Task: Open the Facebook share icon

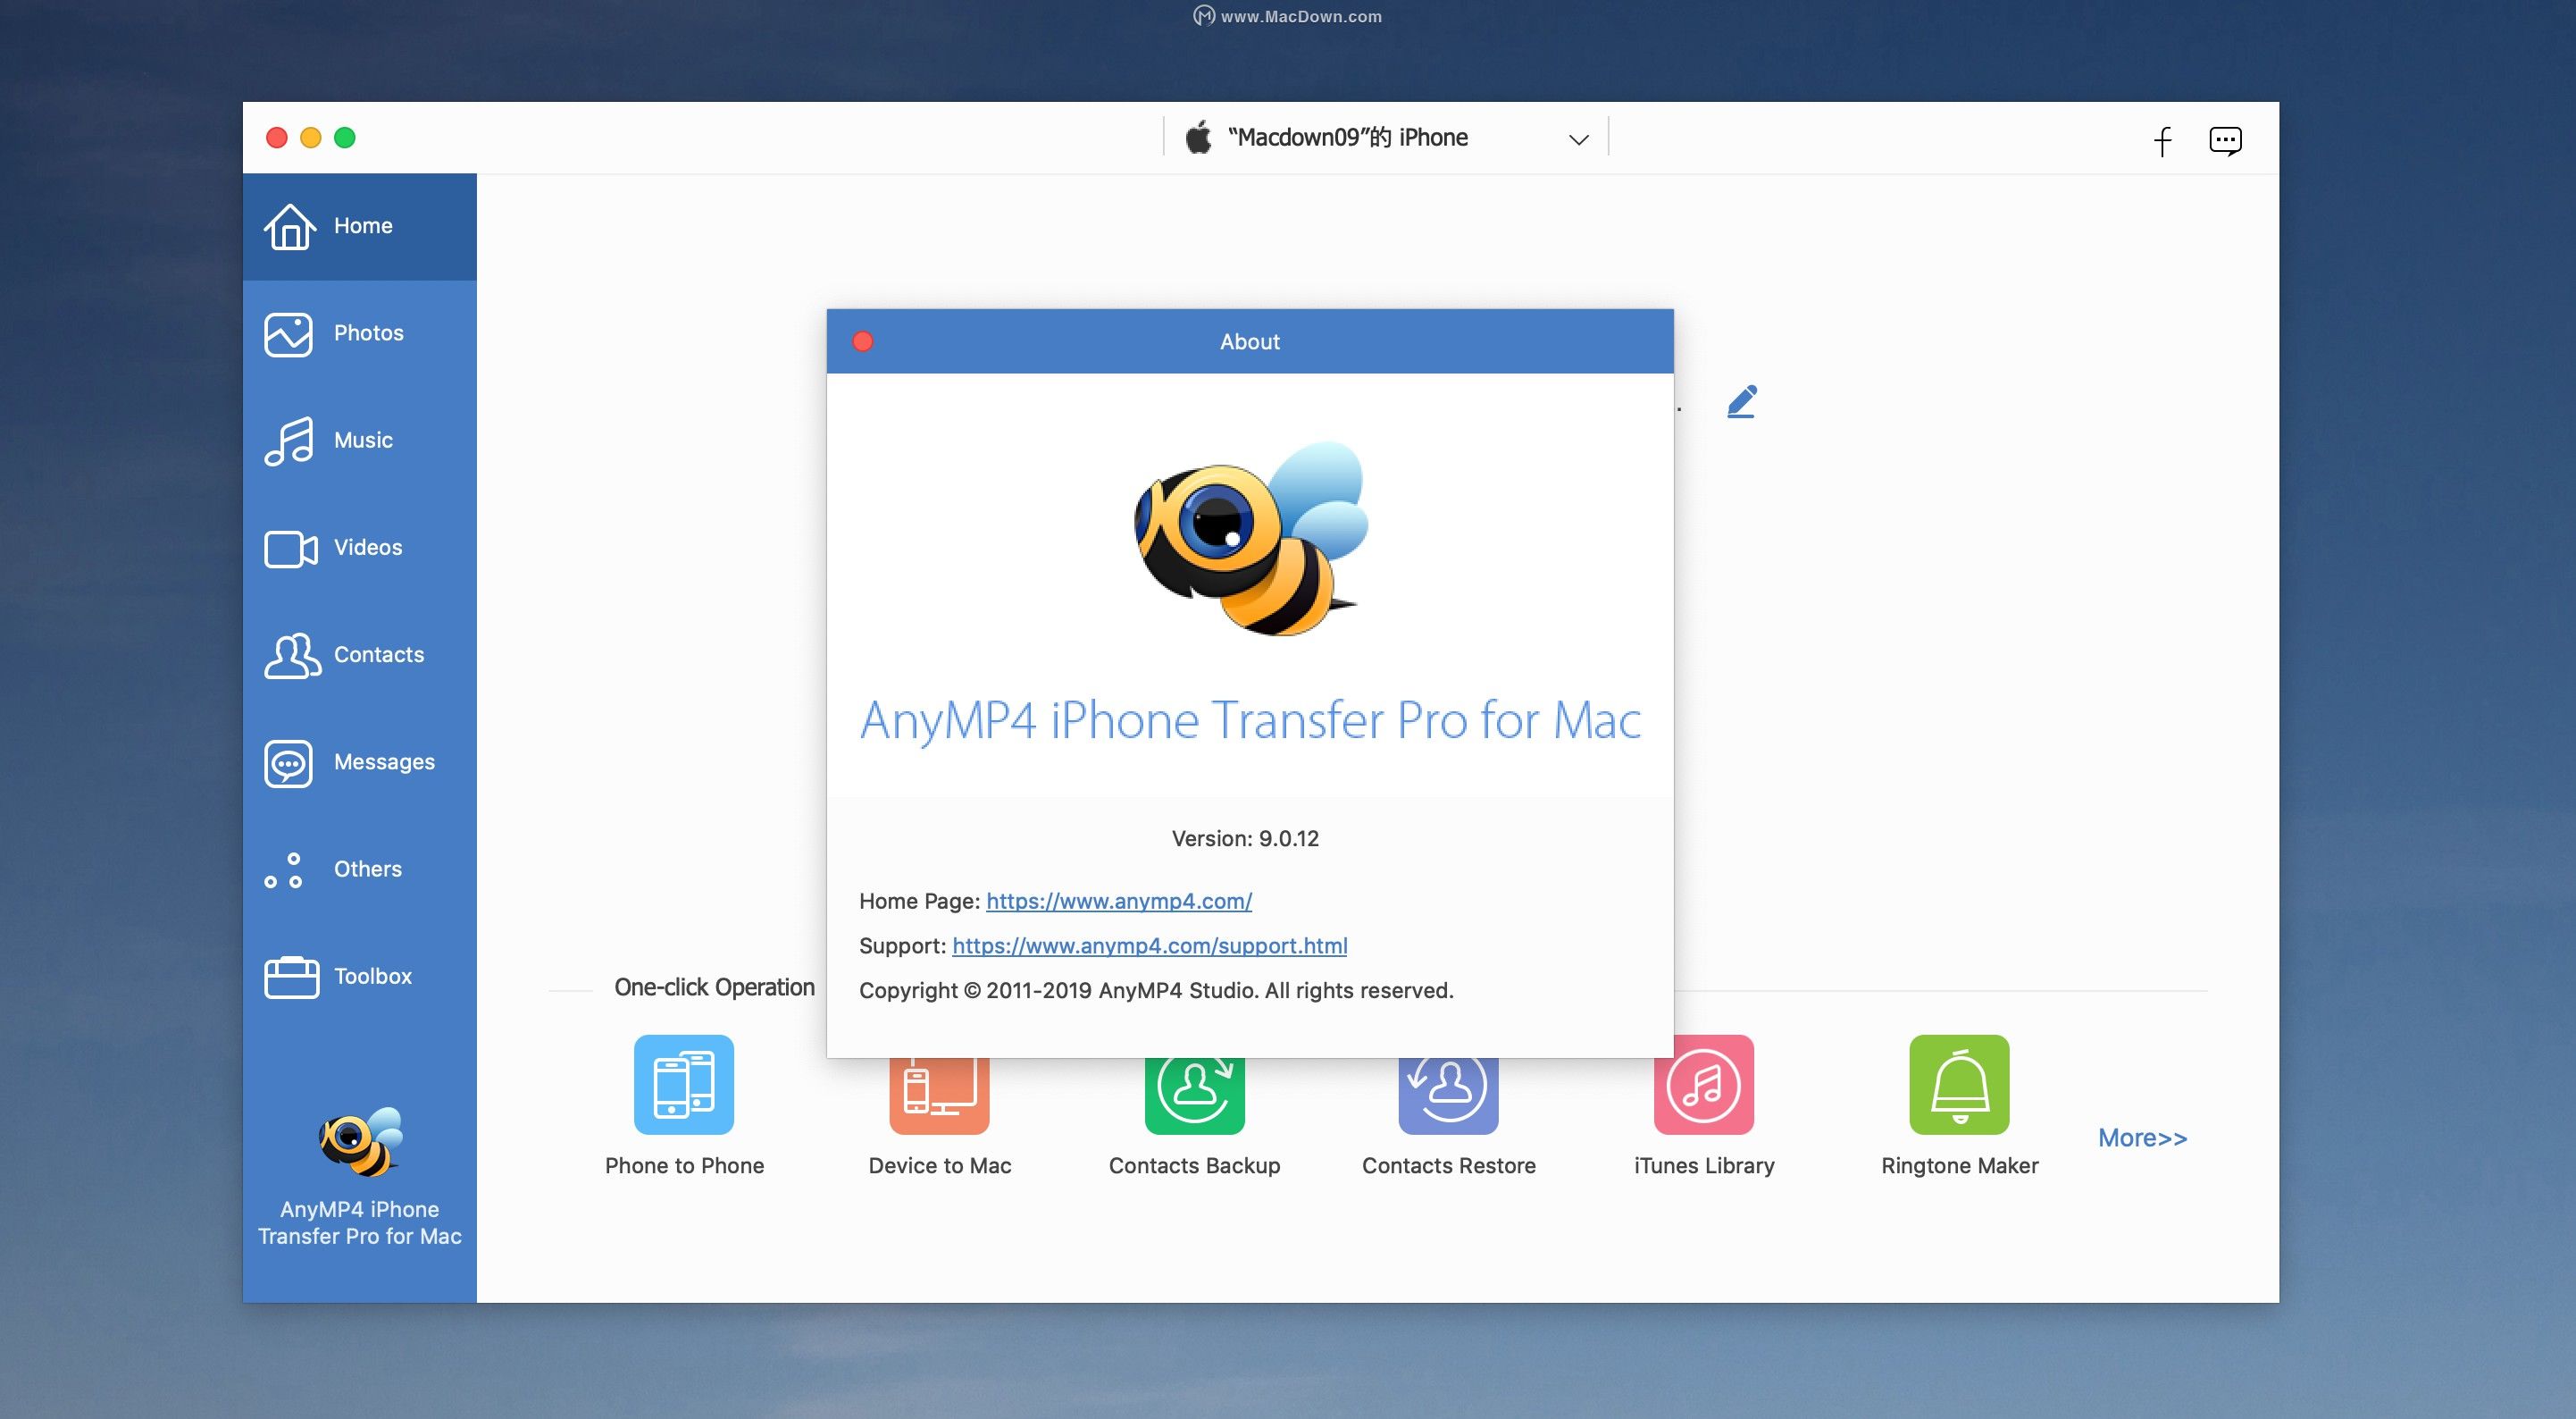Action: point(2162,140)
